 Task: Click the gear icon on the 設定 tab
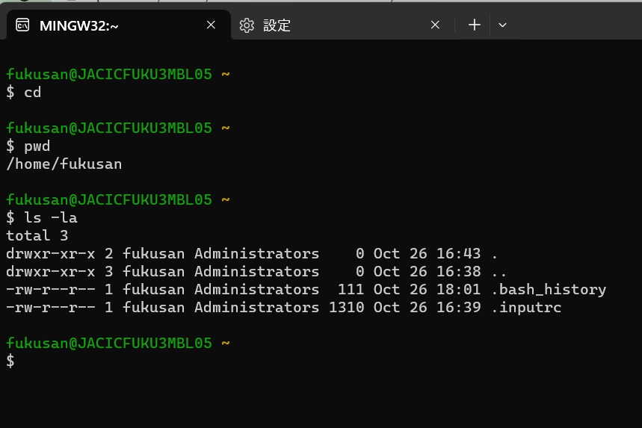coord(247,25)
